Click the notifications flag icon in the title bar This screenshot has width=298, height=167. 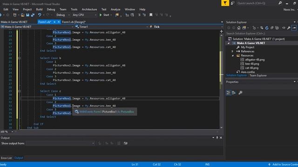(225, 3)
